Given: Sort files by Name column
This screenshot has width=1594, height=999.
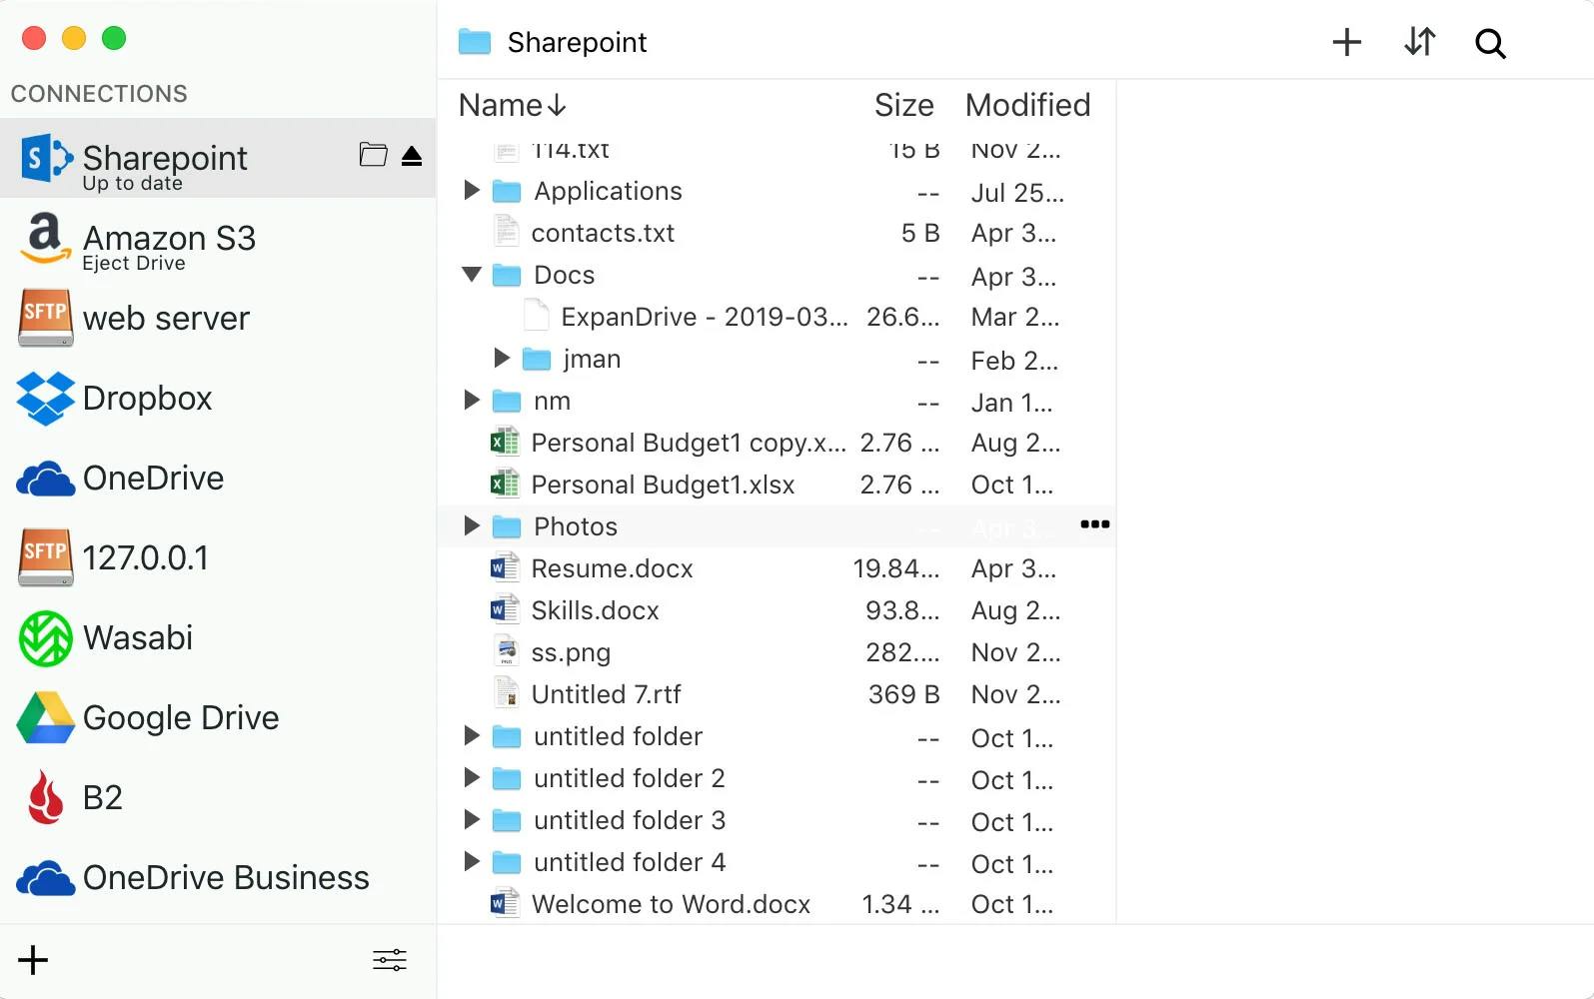Looking at the screenshot, I should coord(513,105).
